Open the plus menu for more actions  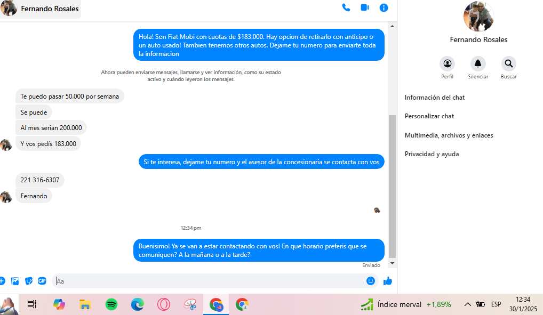2,281
